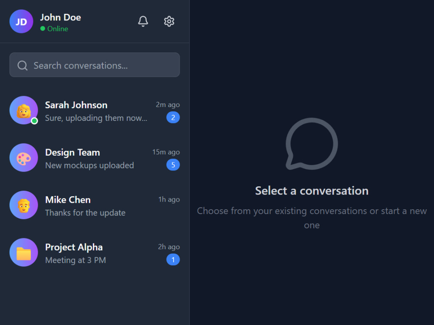Click the '2m ago' timestamp
434x325 pixels.
tap(168, 105)
